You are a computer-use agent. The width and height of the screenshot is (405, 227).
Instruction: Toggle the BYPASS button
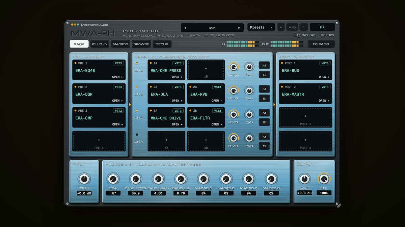[x=321, y=44]
